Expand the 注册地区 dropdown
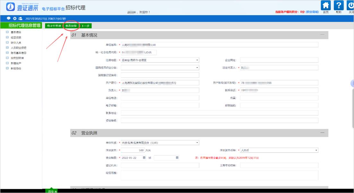354x193 pixels. tap(197, 60)
